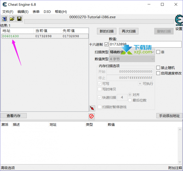Save the table with floppy disk icon
This screenshot has height=171, width=183.
pos(19,19)
